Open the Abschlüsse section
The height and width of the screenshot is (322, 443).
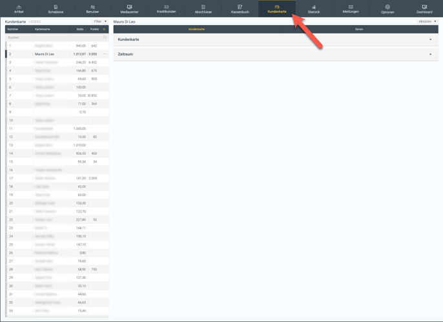(x=203, y=9)
